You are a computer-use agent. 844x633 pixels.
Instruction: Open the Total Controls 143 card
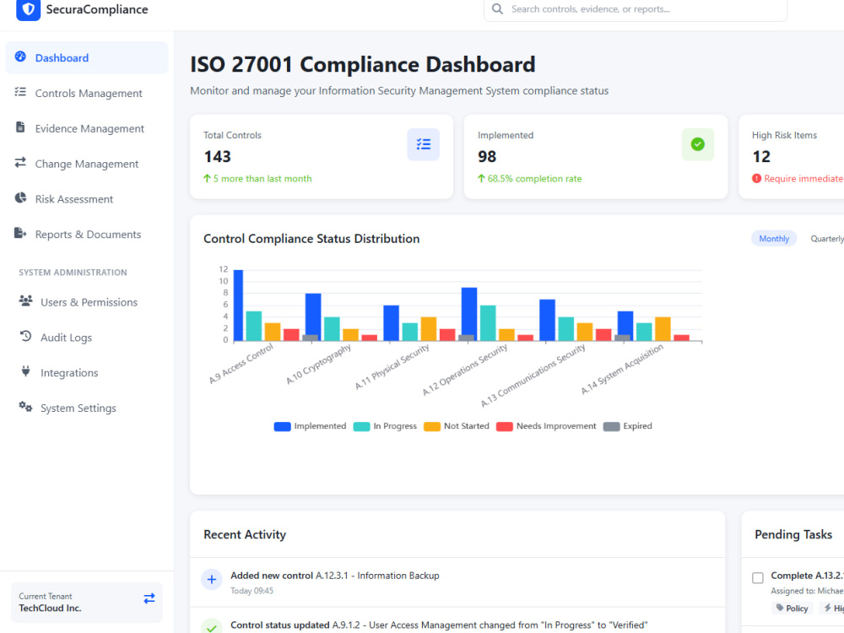pos(322,157)
